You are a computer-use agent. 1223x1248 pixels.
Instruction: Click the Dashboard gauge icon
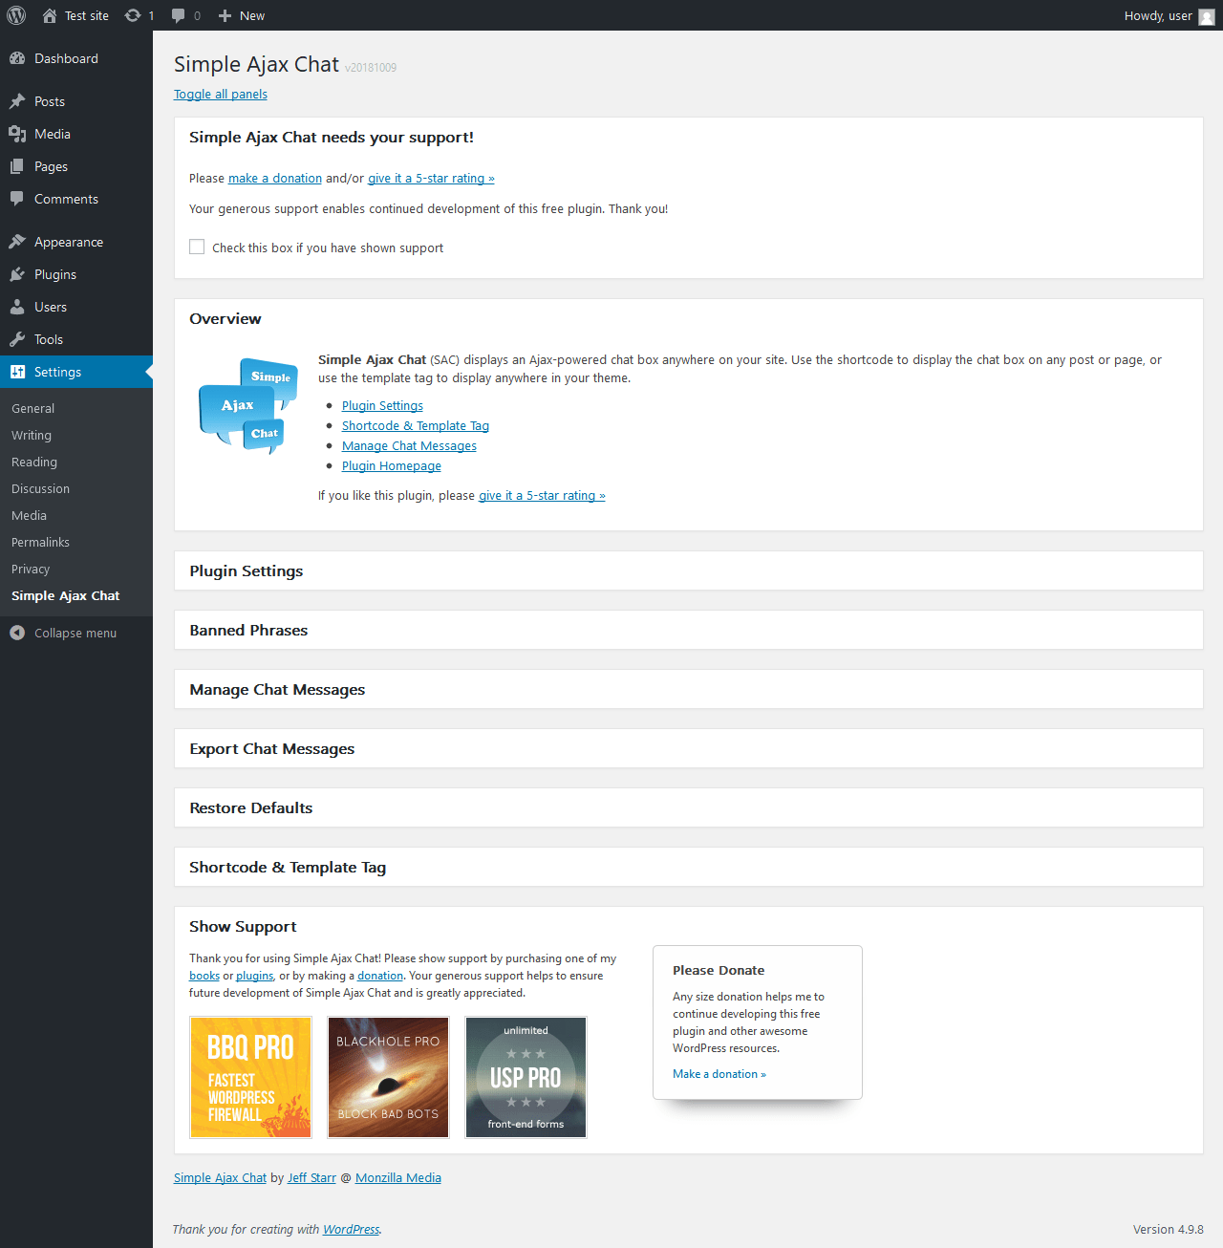(17, 58)
